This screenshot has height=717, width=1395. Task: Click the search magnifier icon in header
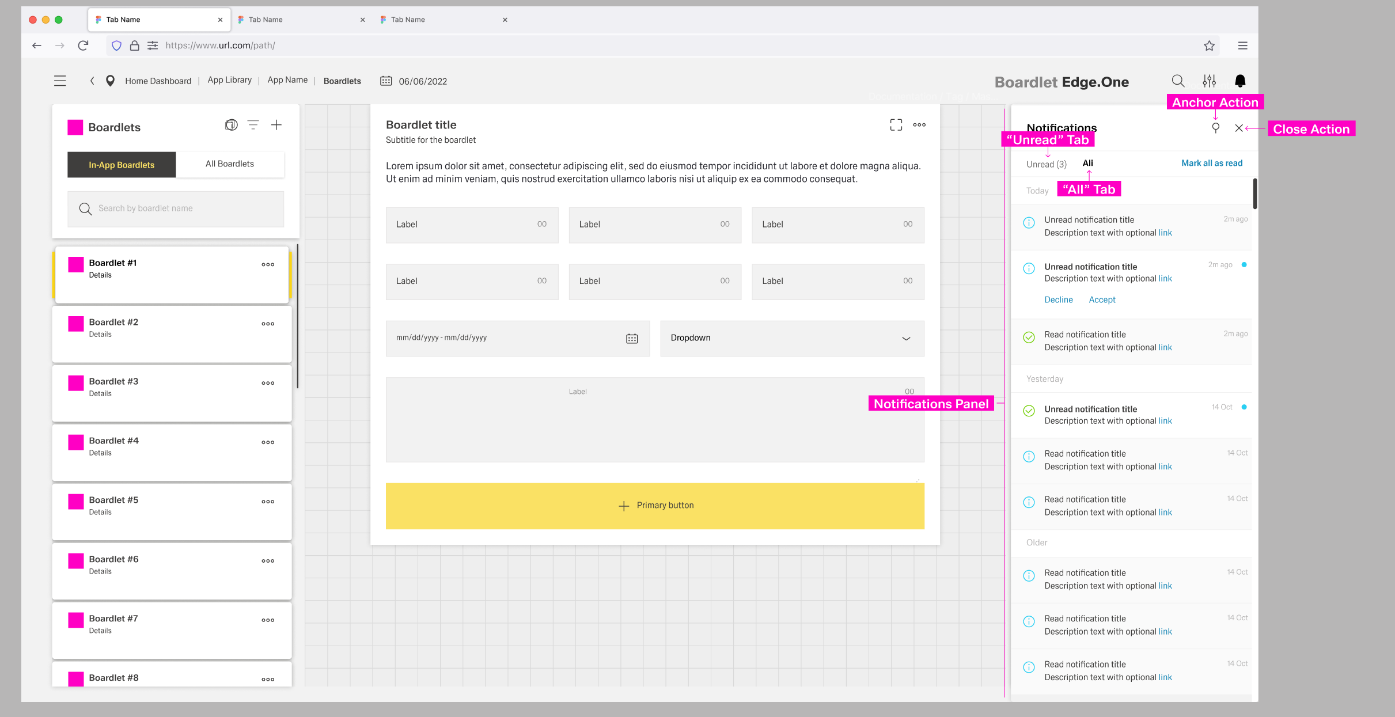point(1178,81)
